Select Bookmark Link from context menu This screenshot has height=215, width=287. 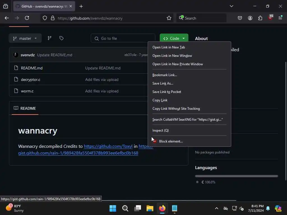189,75
